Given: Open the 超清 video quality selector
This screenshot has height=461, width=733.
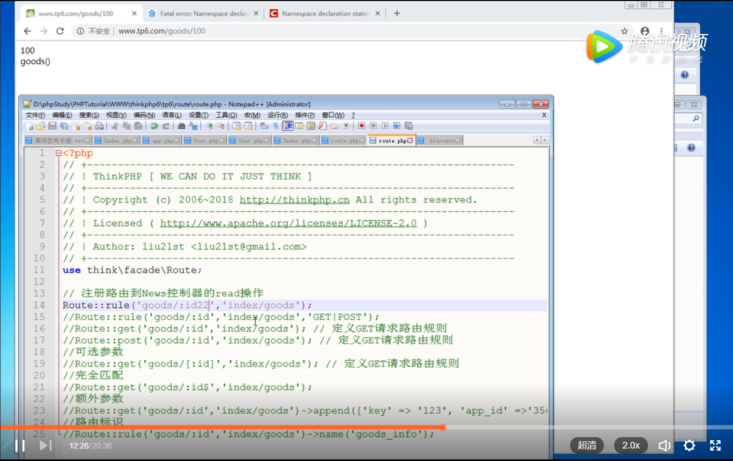Looking at the screenshot, I should click(587, 445).
